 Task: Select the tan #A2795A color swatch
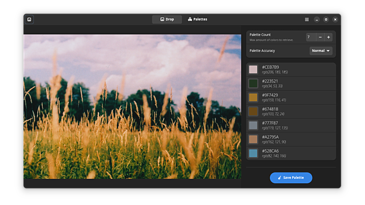(253, 139)
